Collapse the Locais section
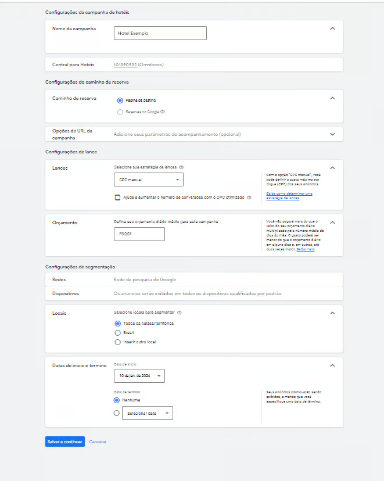The height and width of the screenshot is (481, 384). [332, 313]
